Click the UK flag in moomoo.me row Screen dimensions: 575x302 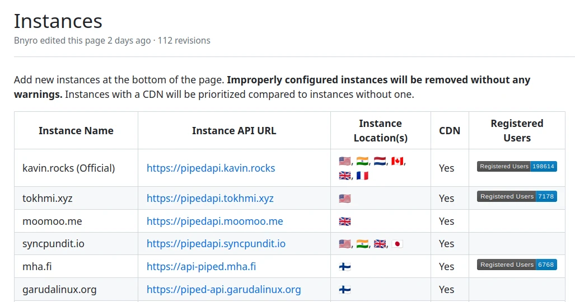[x=345, y=221]
